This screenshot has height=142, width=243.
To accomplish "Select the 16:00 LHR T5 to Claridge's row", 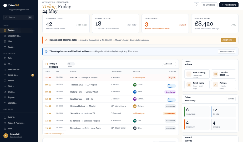I will tap(110, 78).
